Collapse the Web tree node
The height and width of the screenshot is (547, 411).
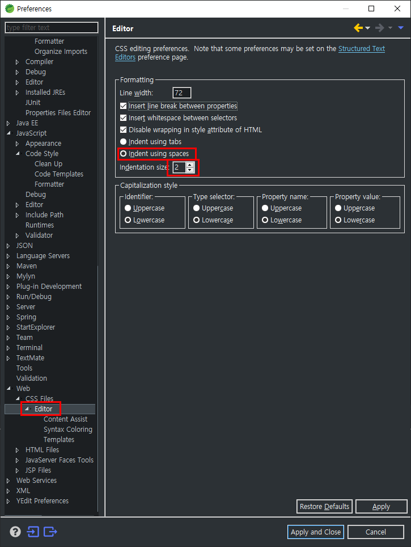coord(9,388)
